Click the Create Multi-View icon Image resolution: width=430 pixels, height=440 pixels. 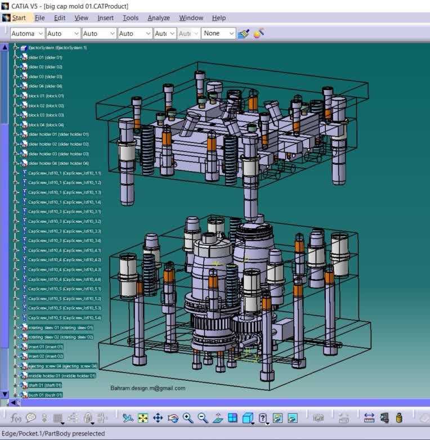click(x=232, y=418)
